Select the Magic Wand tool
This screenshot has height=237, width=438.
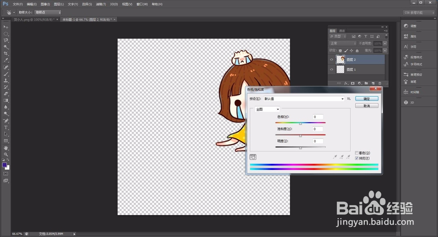pos(6,47)
